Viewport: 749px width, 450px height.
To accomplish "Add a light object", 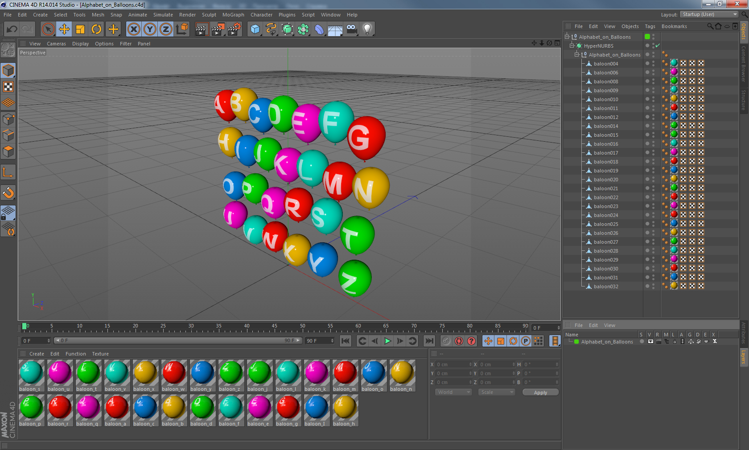I will 367,29.
